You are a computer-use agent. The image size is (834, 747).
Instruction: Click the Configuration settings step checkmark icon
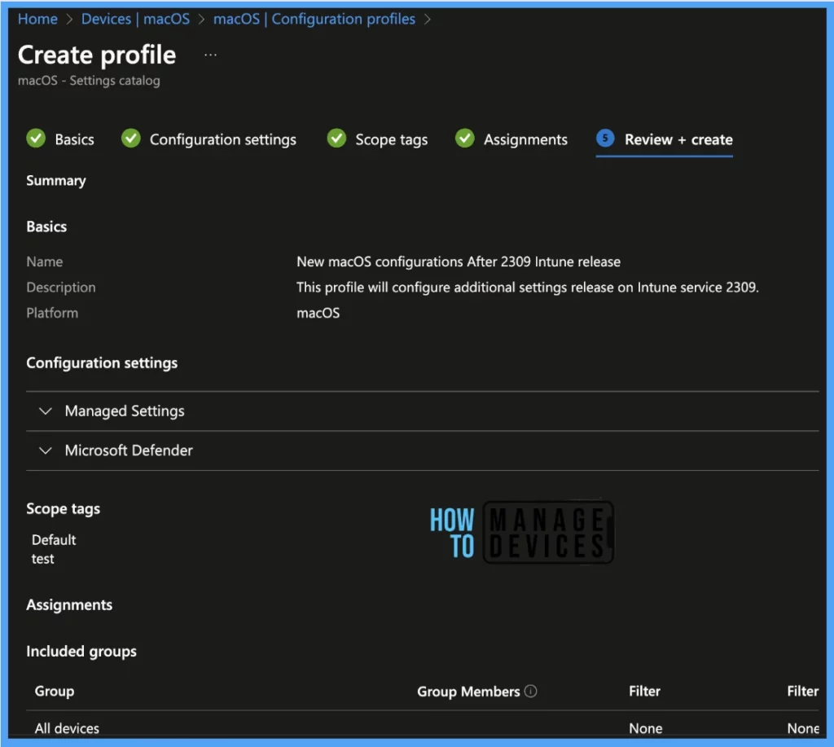pyautogui.click(x=131, y=138)
